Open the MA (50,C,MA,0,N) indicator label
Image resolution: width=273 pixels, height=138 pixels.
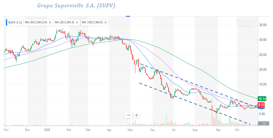36,22
